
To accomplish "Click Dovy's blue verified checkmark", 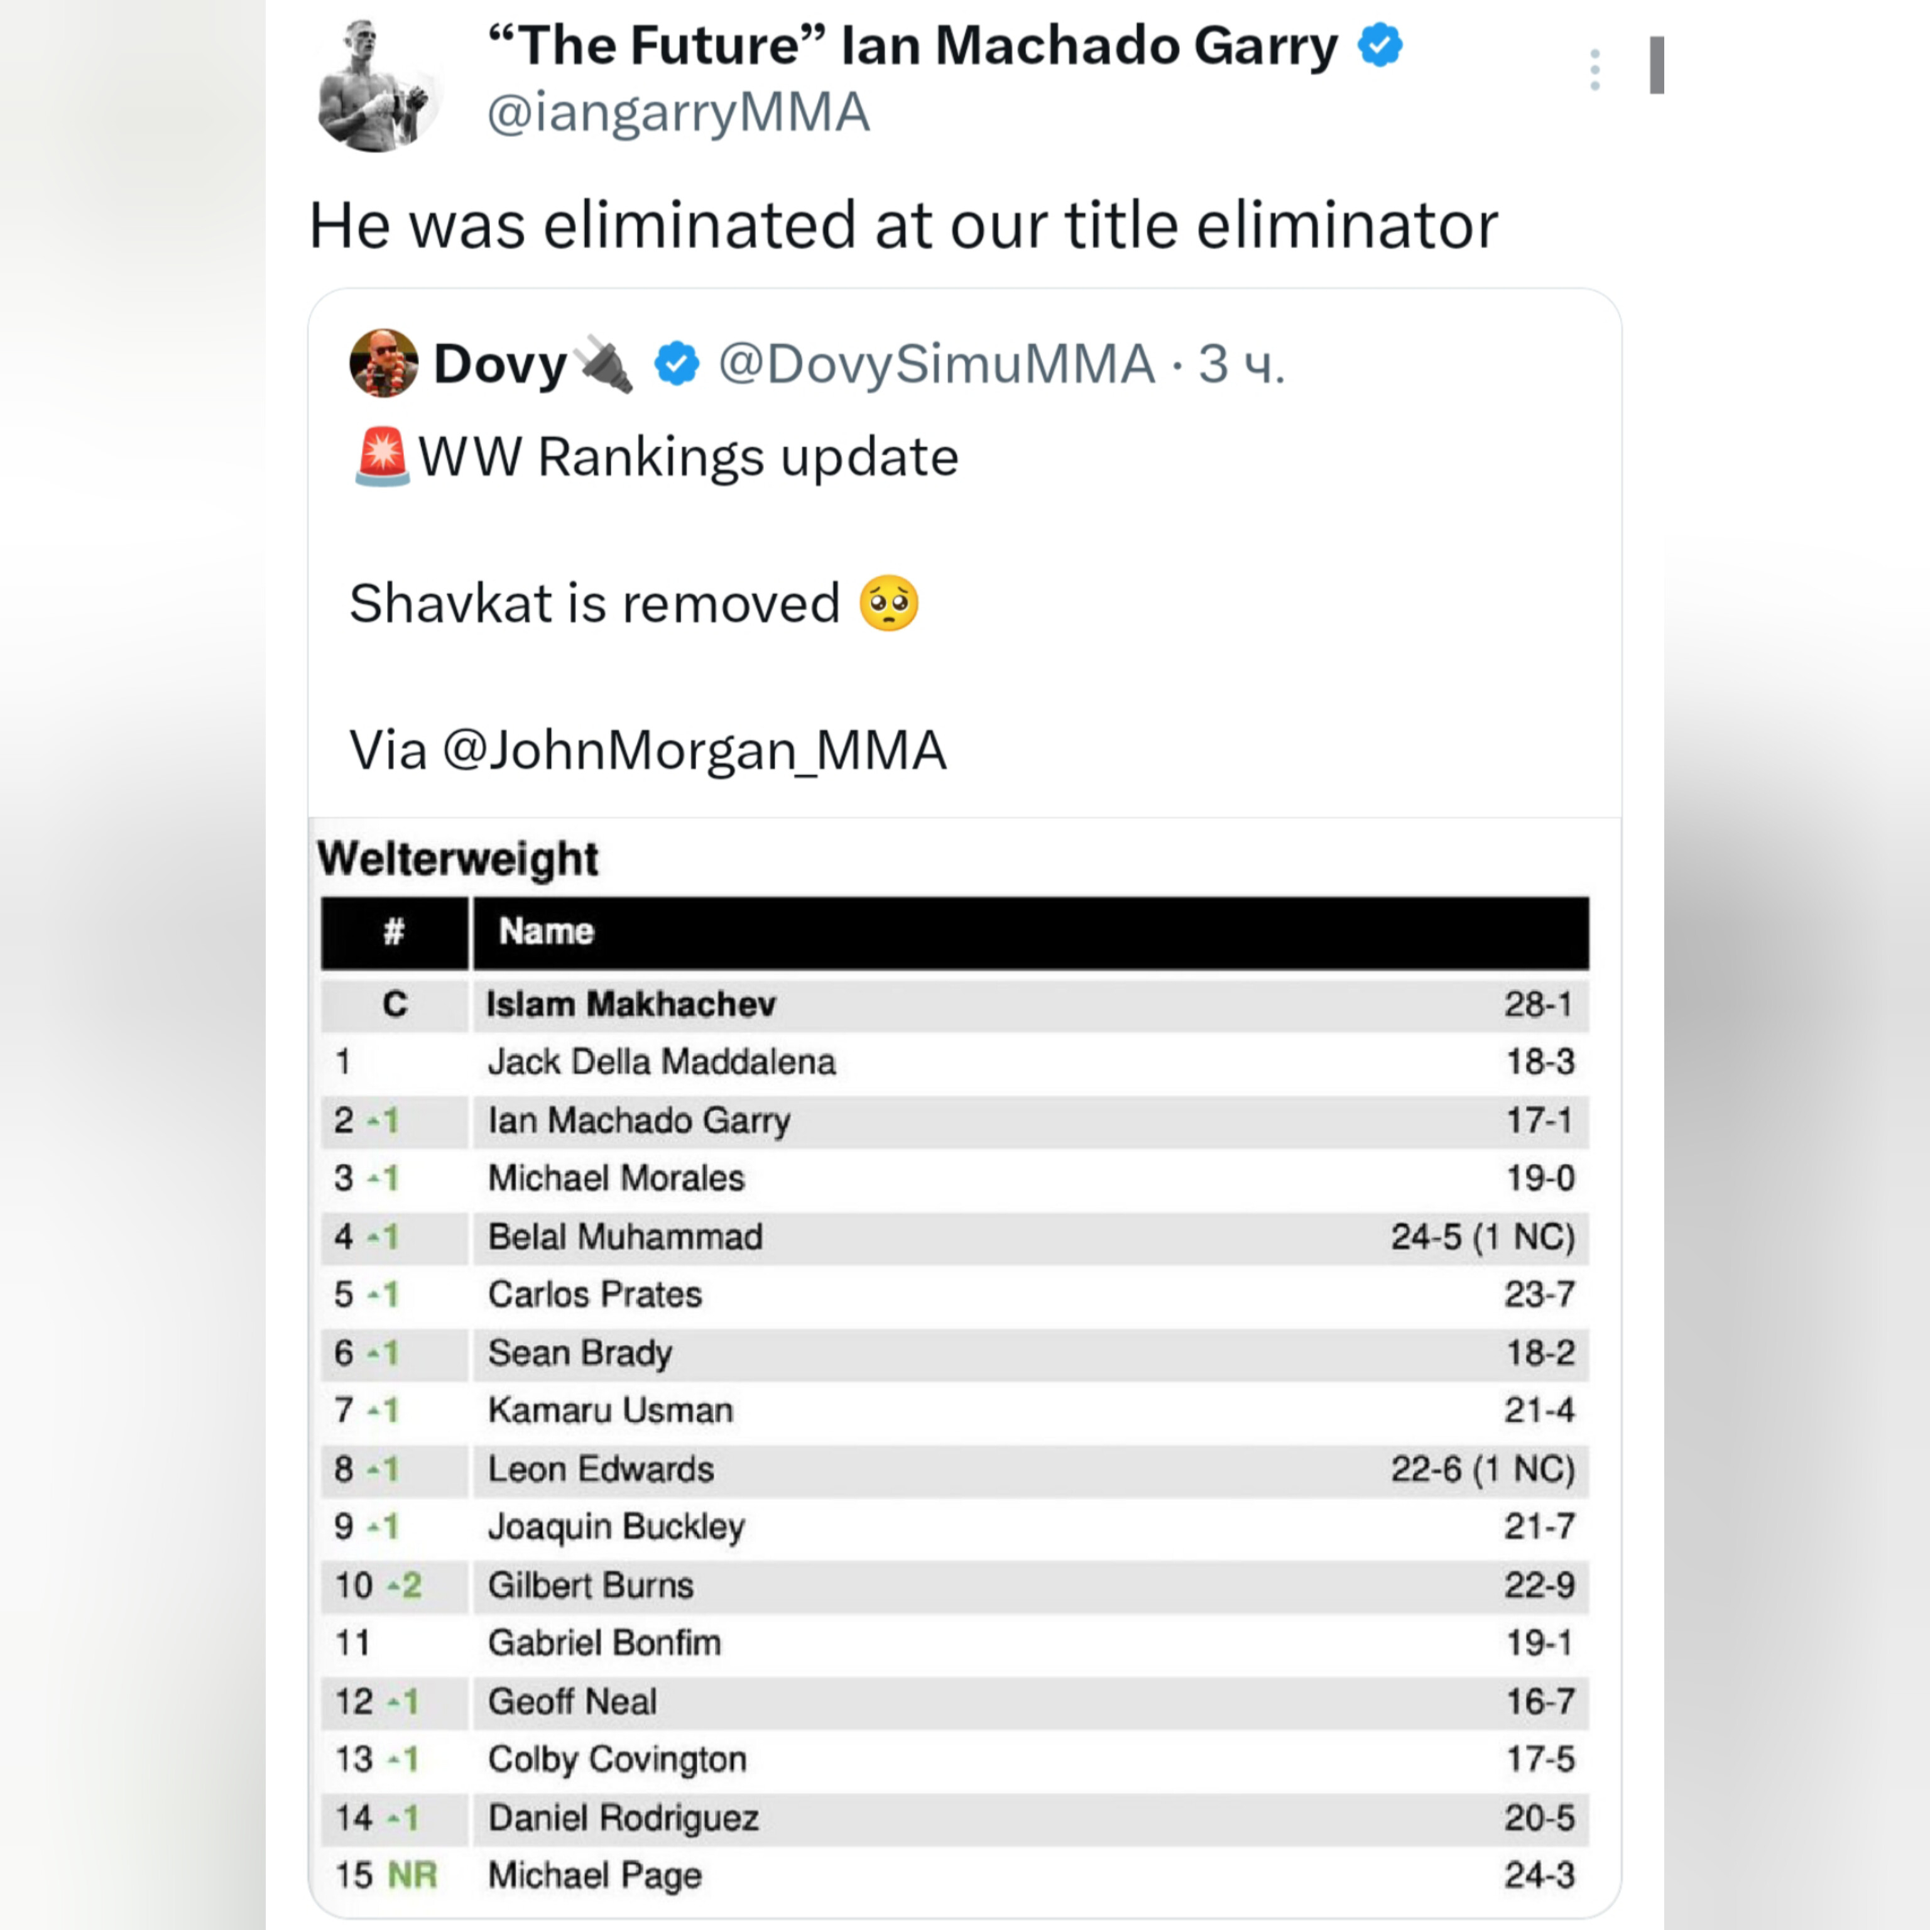I will pos(676,364).
